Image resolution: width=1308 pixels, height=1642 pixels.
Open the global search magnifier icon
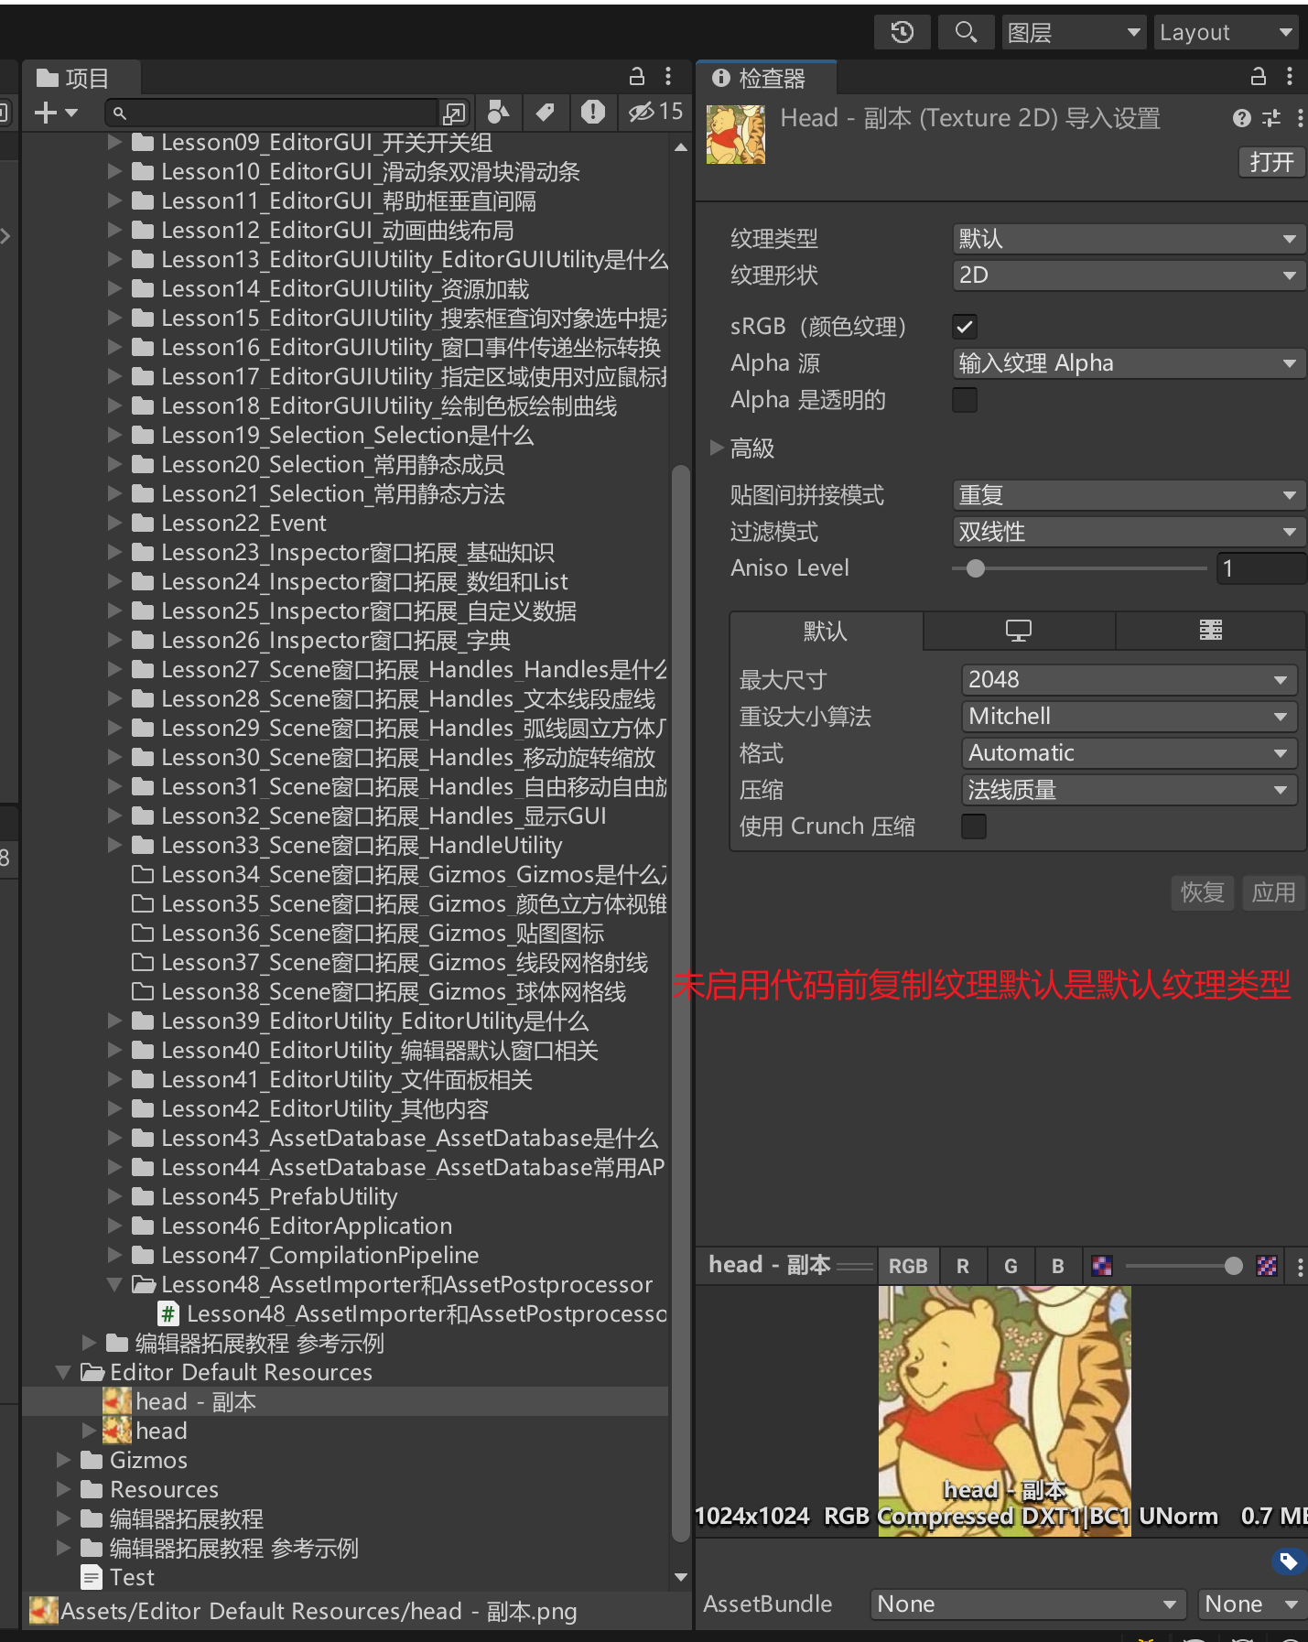(965, 33)
